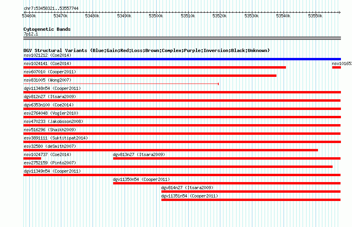Select the short red bar under nsv101653
352x227 pixels.
pyautogui.click(x=337, y=67)
